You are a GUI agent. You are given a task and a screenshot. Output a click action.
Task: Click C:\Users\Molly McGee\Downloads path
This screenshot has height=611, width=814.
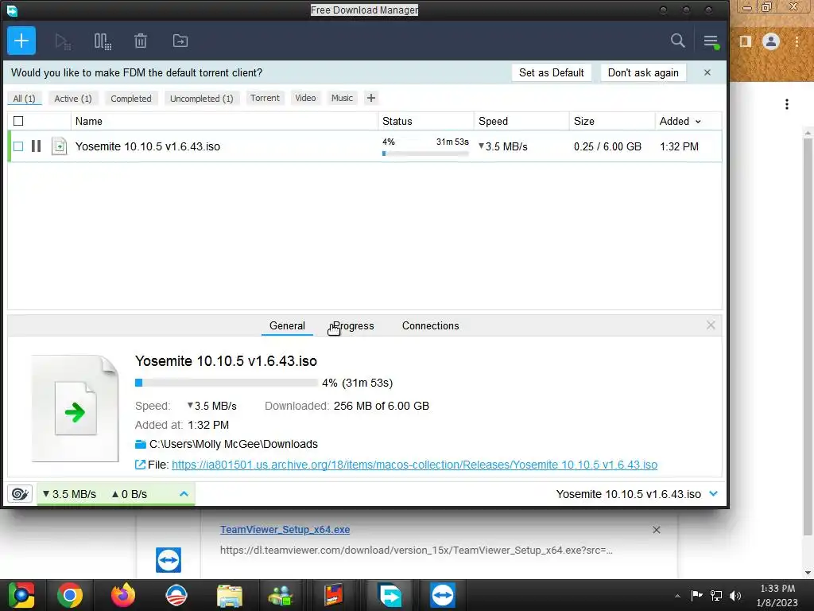pyautogui.click(x=234, y=444)
